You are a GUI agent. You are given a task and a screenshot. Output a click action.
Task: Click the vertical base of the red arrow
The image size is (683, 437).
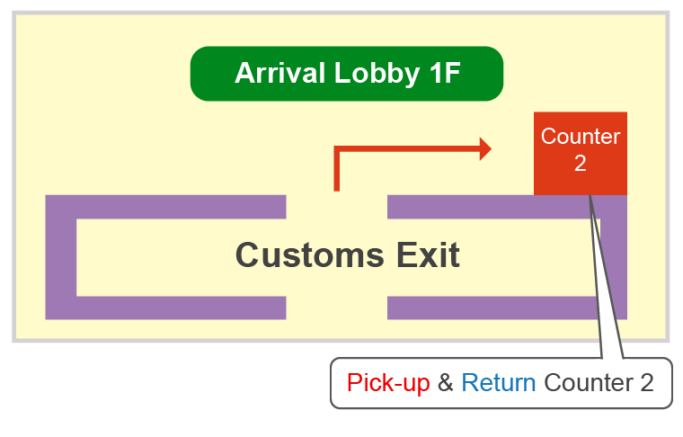point(337,171)
